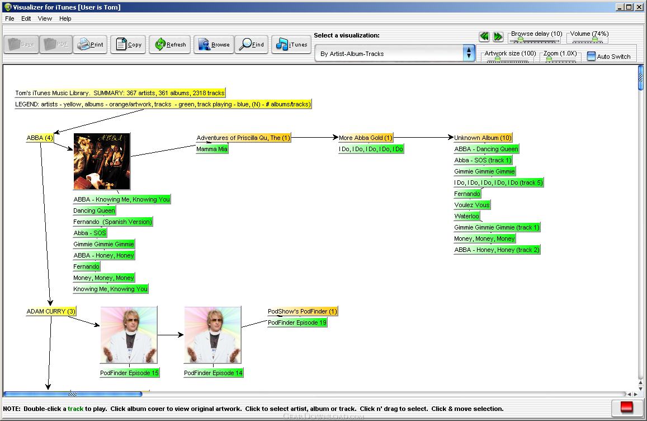Click the horizontal scrollbar thumb
The height and width of the screenshot is (421, 647).
(x=73, y=394)
